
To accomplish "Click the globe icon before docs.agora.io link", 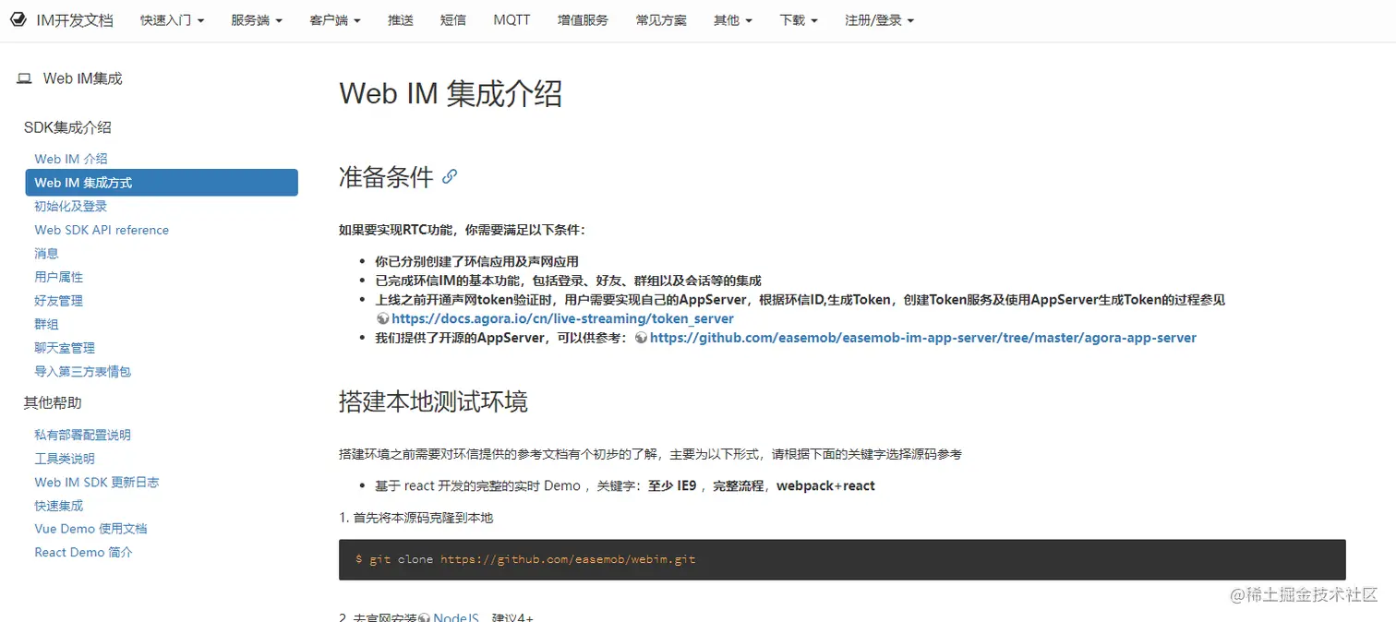I will (x=382, y=318).
